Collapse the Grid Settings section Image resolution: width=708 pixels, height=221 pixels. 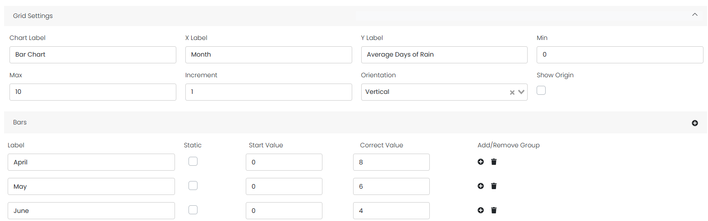coord(694,15)
